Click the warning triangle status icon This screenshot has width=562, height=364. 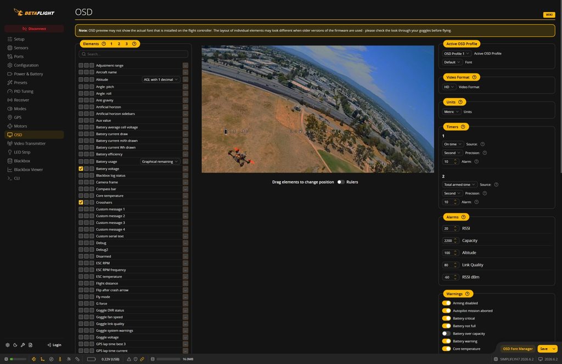click(x=128, y=359)
